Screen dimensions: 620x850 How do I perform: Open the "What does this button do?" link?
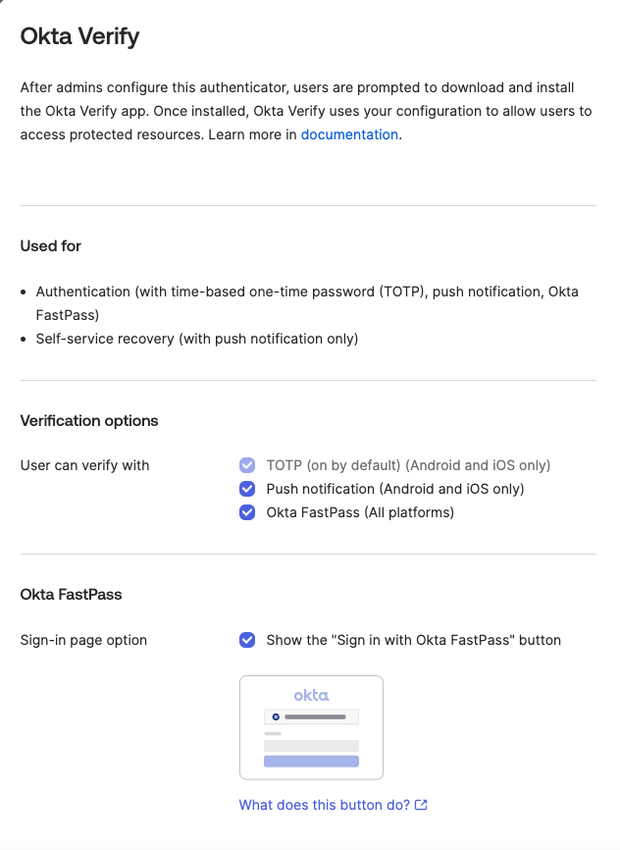[x=324, y=805]
